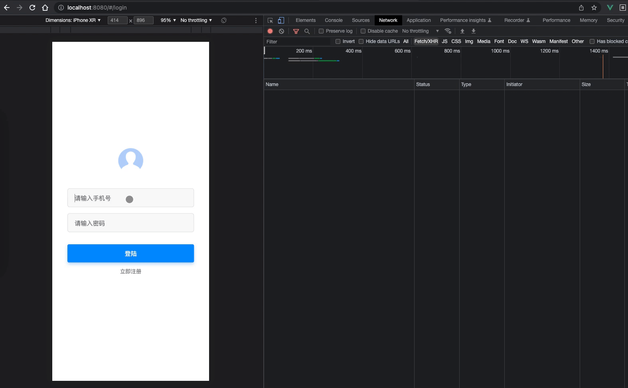628x388 pixels.
Task: Clear the network log
Action: pos(281,31)
